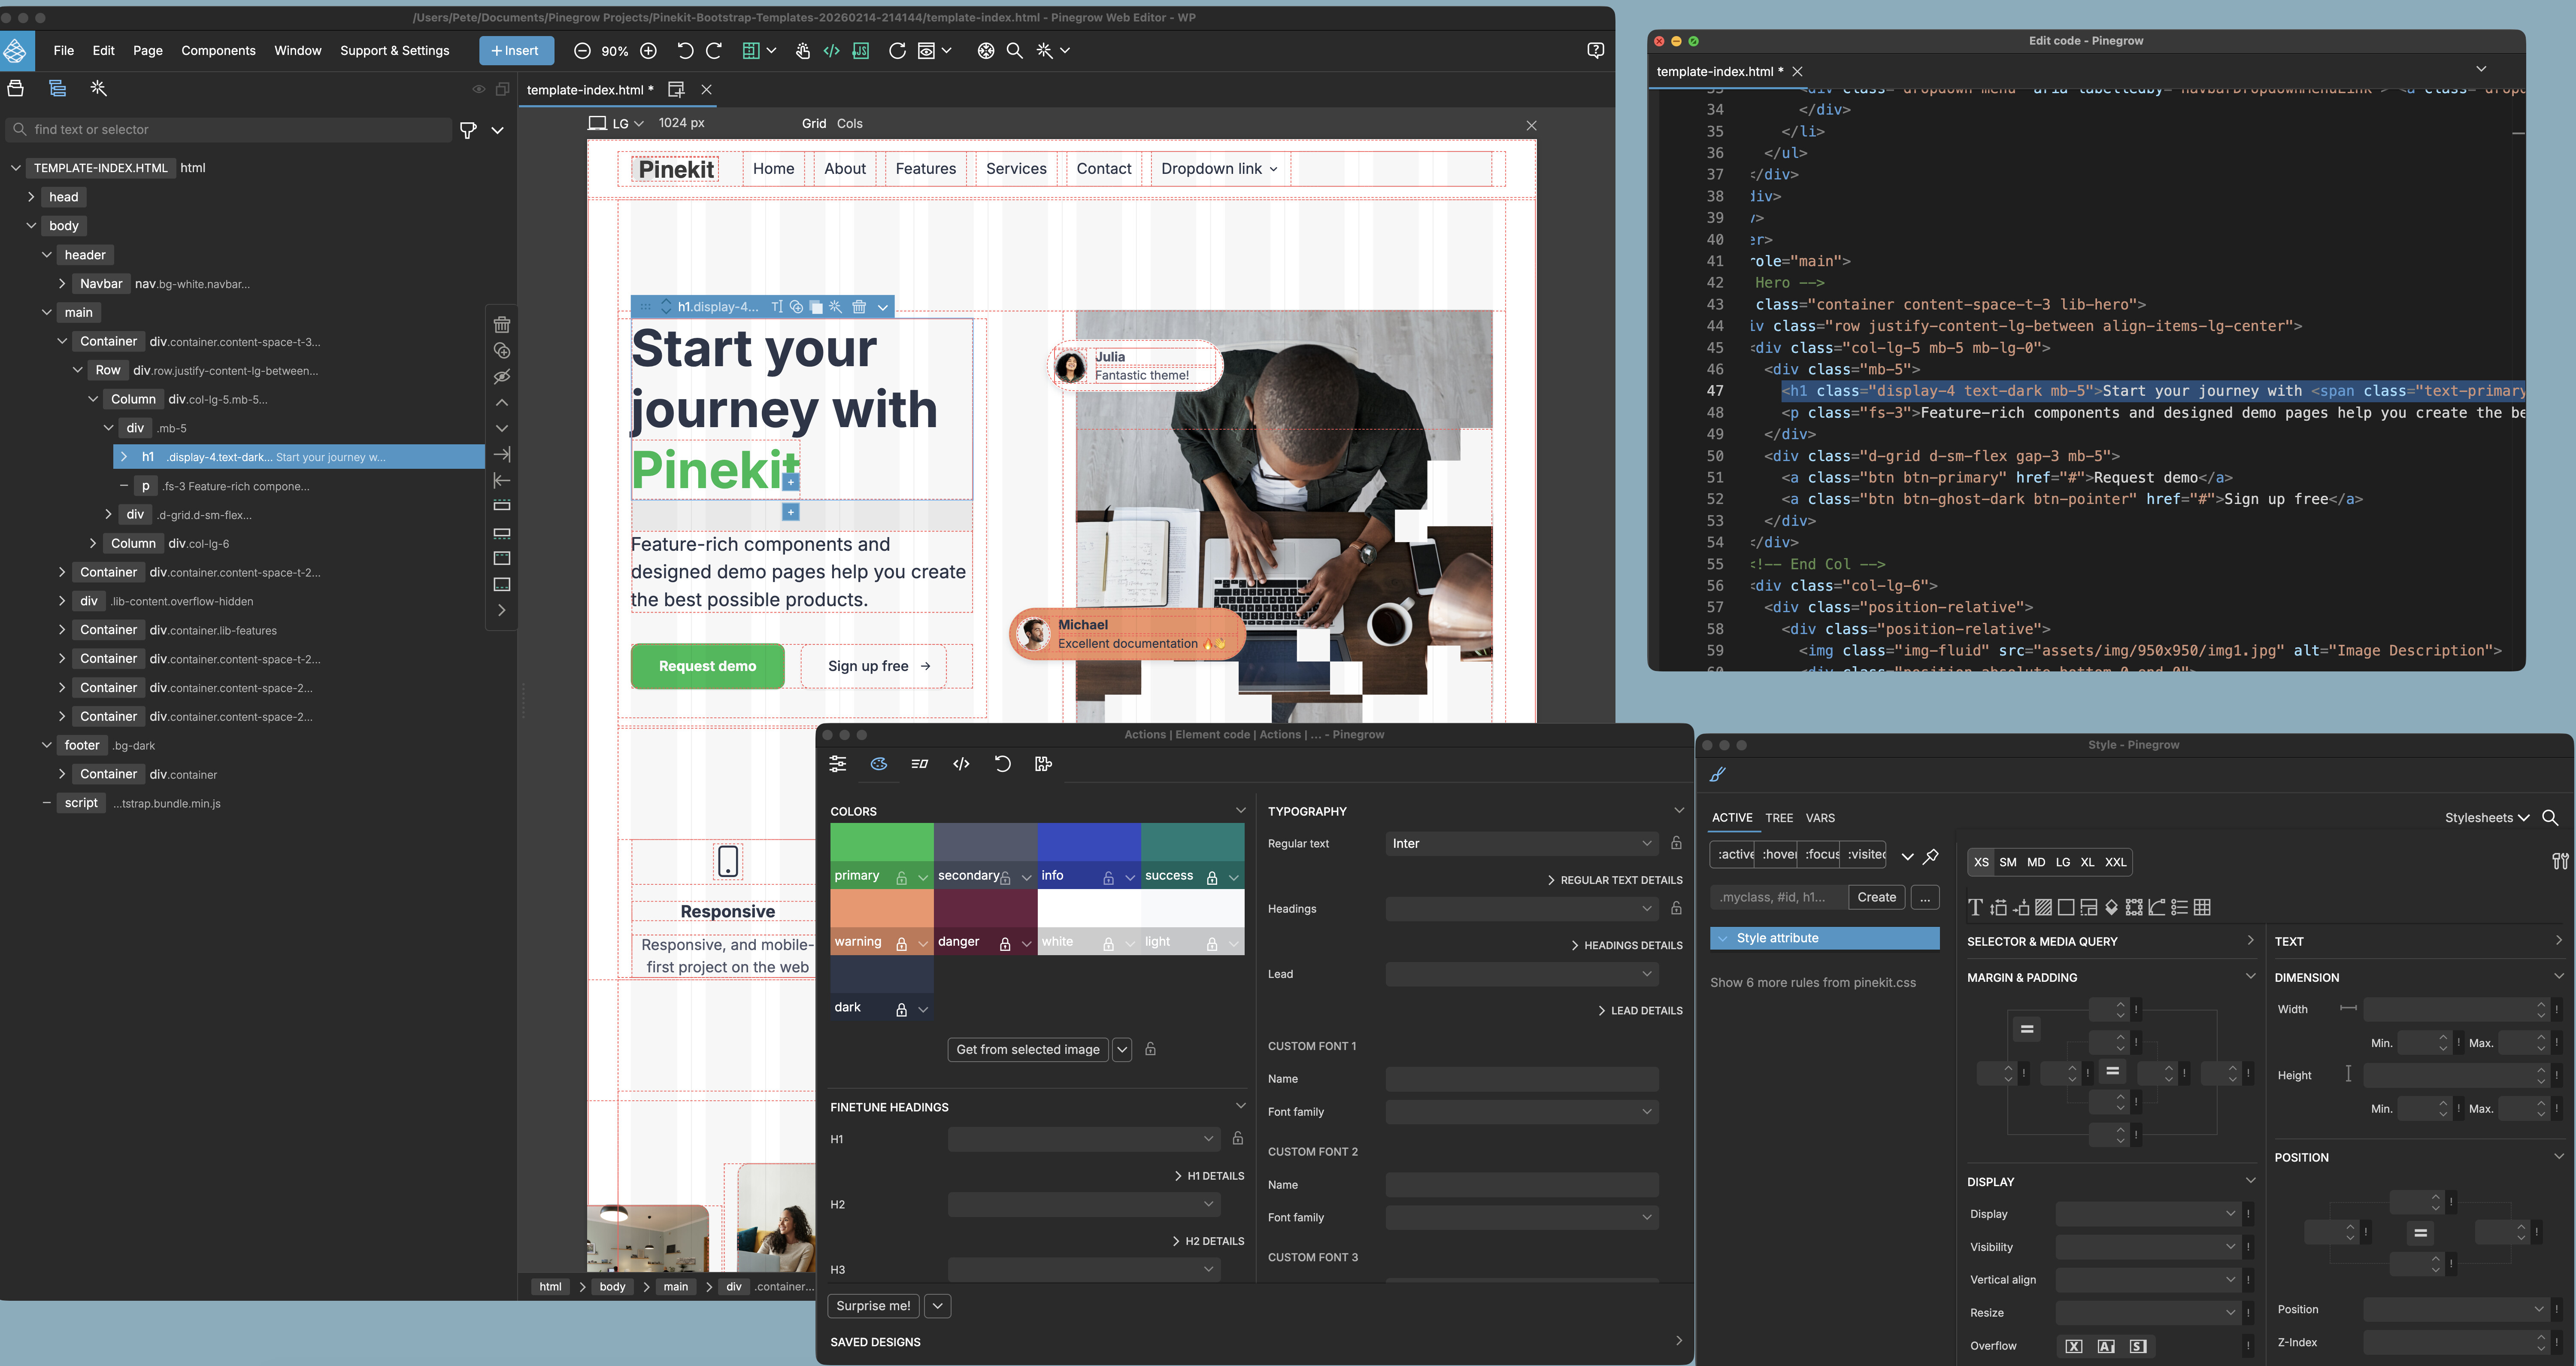Open the Regular text Inter font dropdown
This screenshot has width=2576, height=1366.
pos(1521,843)
